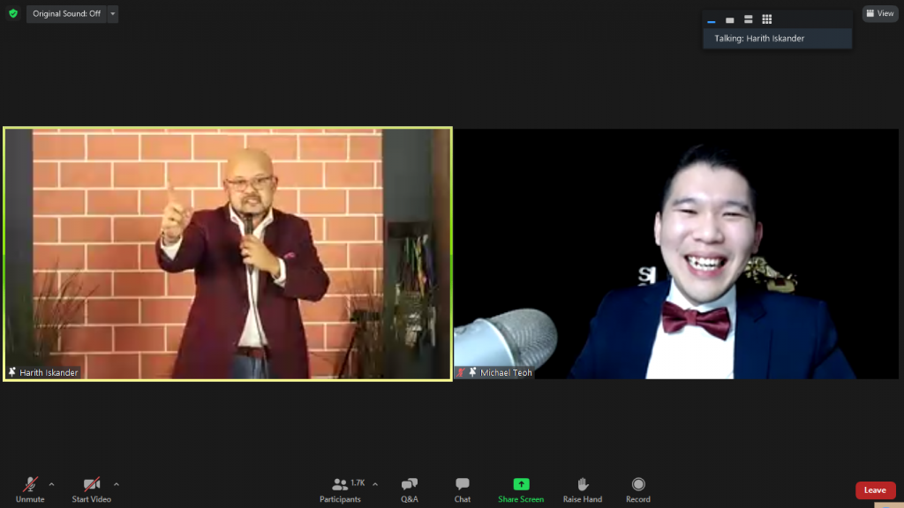Select the minimized bar view option
The width and height of the screenshot is (904, 508).
pos(712,20)
